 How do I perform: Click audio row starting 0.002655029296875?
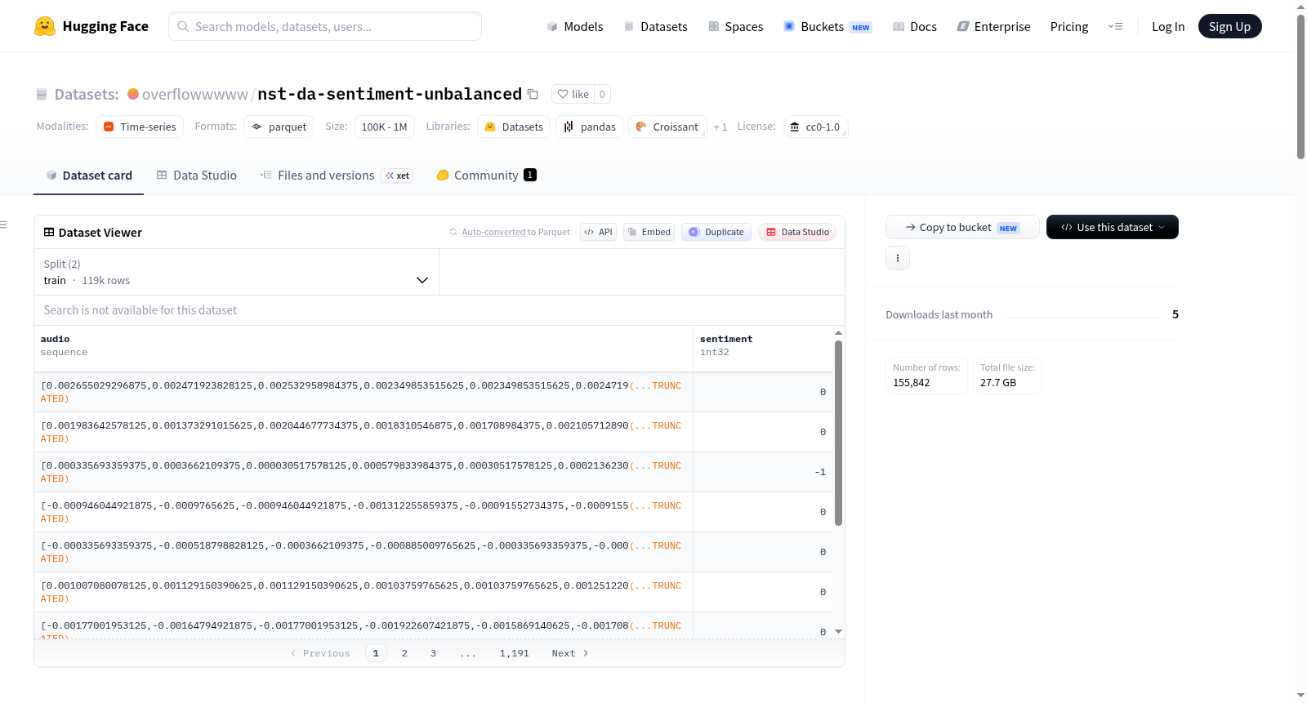click(x=363, y=392)
